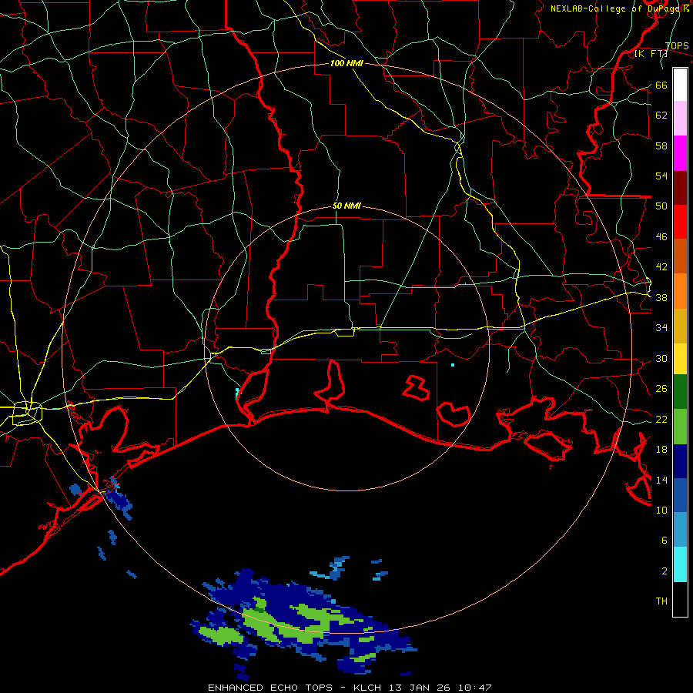Select the dark green legend band
Image resolution: width=693 pixels, height=693 pixels.
coord(680,392)
